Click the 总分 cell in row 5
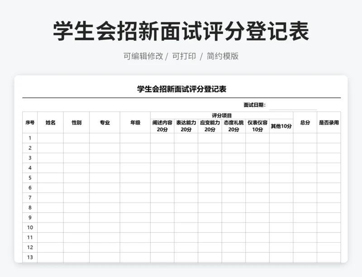The height and width of the screenshot is (277, 362). 305,178
